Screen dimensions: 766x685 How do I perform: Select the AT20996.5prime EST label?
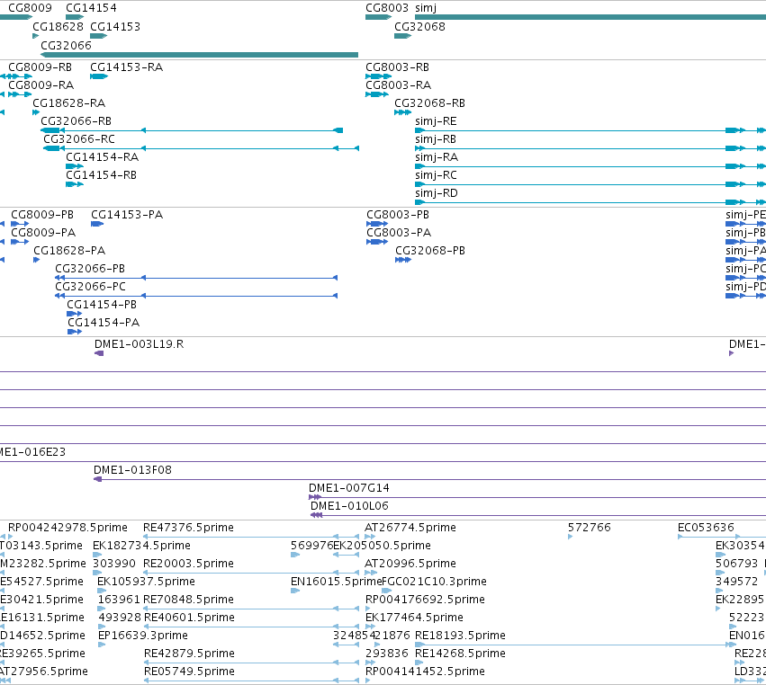coord(410,564)
